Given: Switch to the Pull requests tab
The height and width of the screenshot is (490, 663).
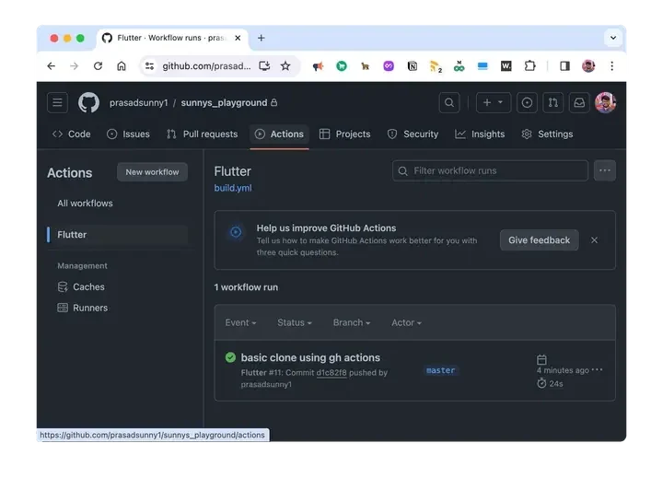Looking at the screenshot, I should (x=202, y=134).
